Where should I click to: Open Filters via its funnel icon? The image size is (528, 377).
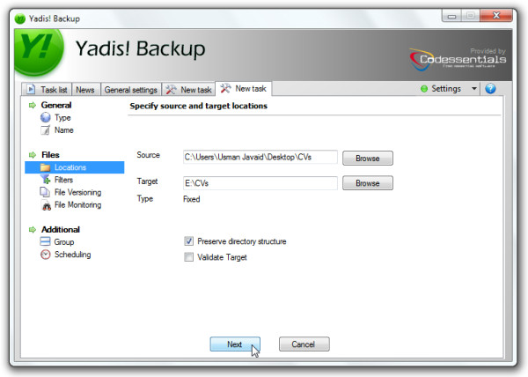pyautogui.click(x=45, y=180)
